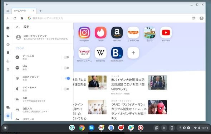
Task: Open パスワード password settings
Action: click(43, 119)
